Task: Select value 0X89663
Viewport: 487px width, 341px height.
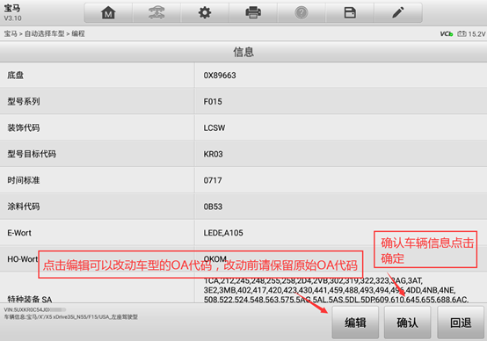Action: (220, 76)
